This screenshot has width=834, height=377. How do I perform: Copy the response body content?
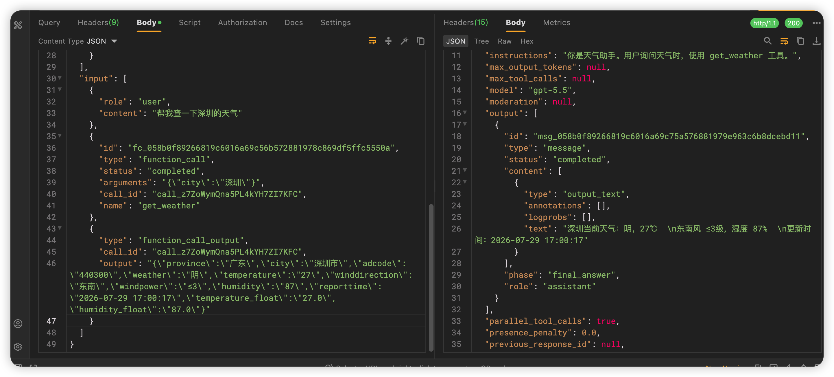pyautogui.click(x=800, y=41)
